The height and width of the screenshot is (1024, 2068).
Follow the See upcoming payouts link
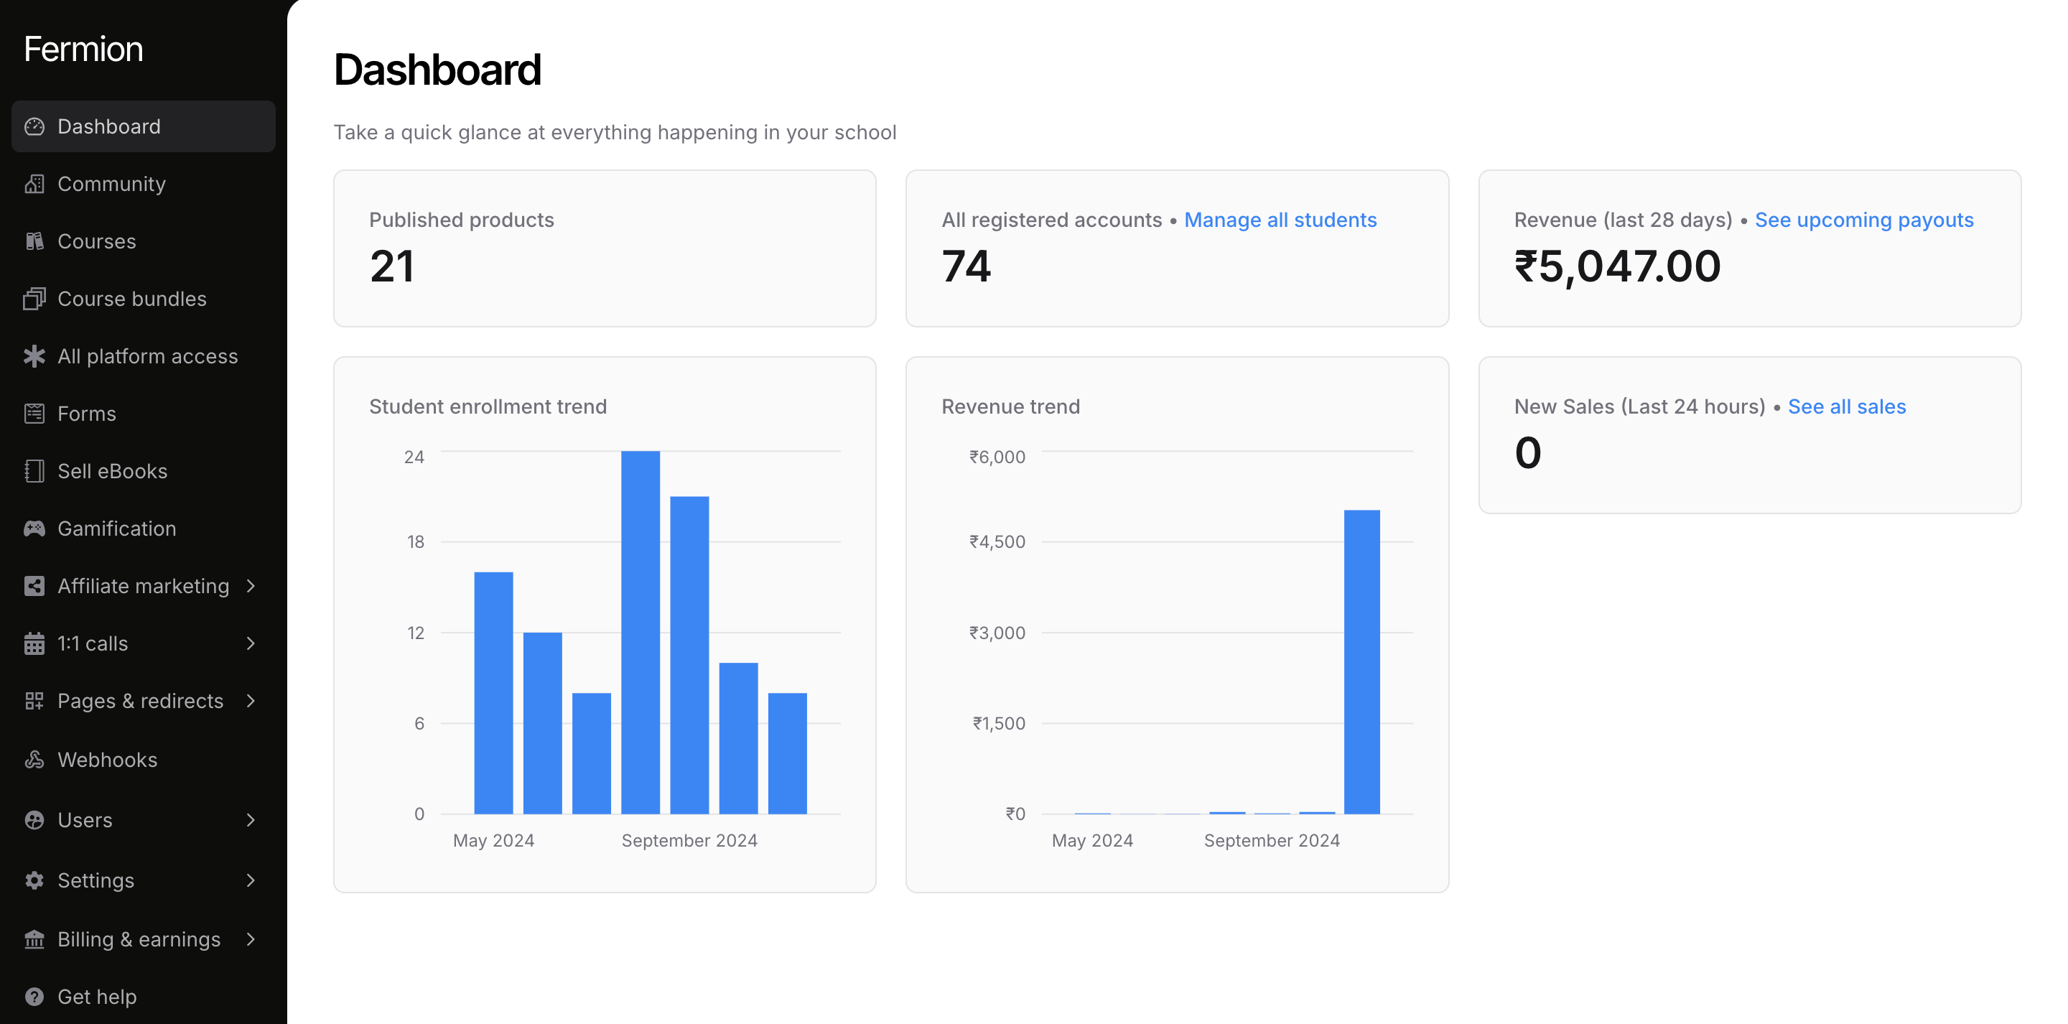[x=1863, y=220]
